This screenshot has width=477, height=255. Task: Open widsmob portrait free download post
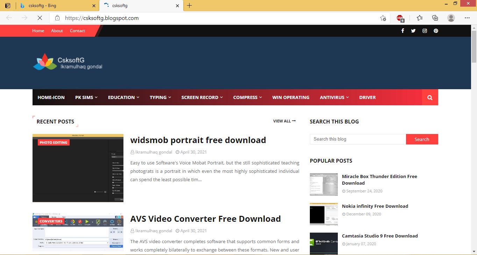(x=198, y=140)
